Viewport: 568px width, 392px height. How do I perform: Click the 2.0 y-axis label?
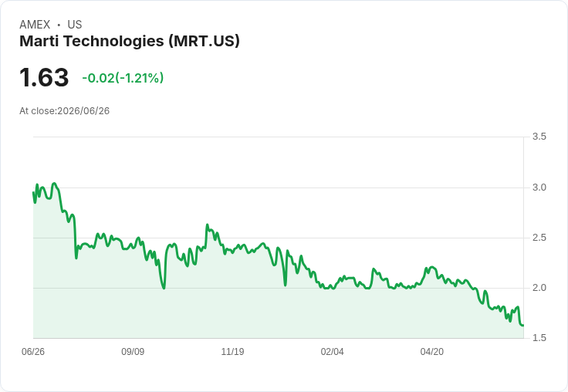(539, 288)
